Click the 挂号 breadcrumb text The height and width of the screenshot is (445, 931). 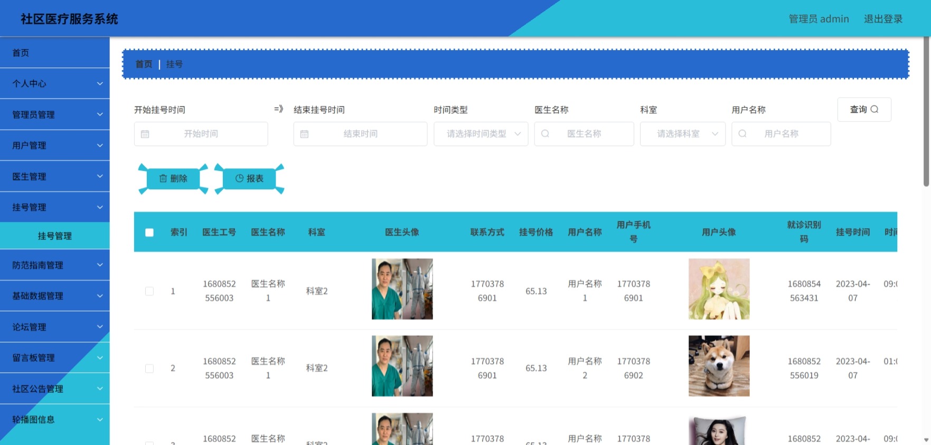[174, 64]
